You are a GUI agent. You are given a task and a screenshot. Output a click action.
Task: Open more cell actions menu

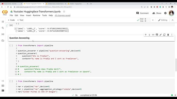(x=172, y=35)
